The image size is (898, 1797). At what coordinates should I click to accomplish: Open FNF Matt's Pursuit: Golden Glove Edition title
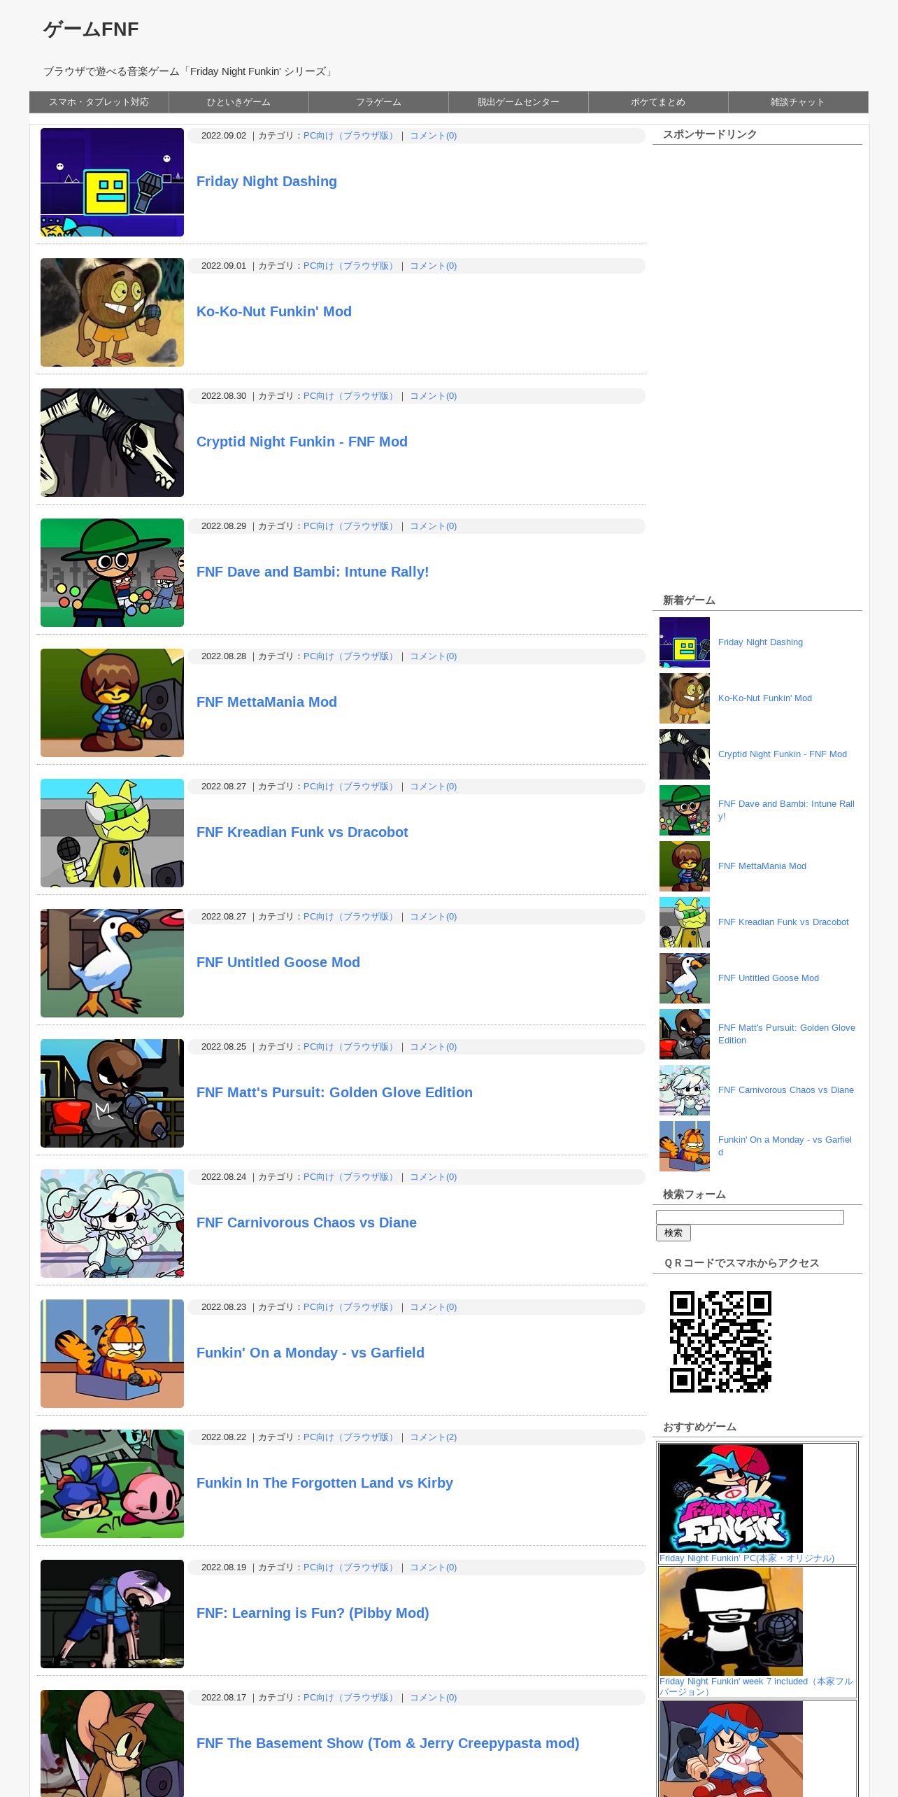[x=334, y=1092]
